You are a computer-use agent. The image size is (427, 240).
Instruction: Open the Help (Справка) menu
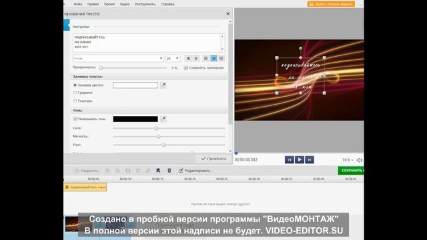[x=167, y=4]
